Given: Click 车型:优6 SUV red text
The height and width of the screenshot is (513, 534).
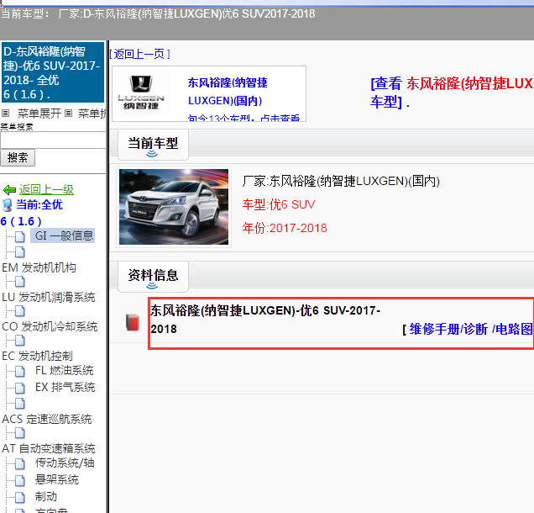Looking at the screenshot, I should 279,204.
